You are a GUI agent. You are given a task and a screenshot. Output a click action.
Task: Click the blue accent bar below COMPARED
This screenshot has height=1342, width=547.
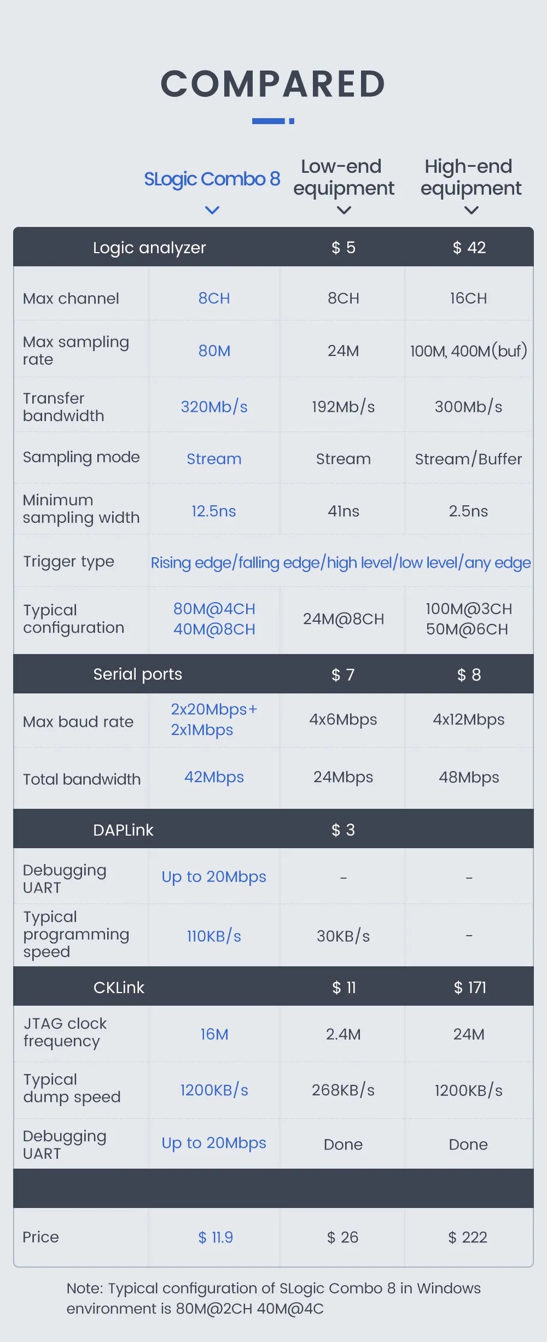point(273,121)
